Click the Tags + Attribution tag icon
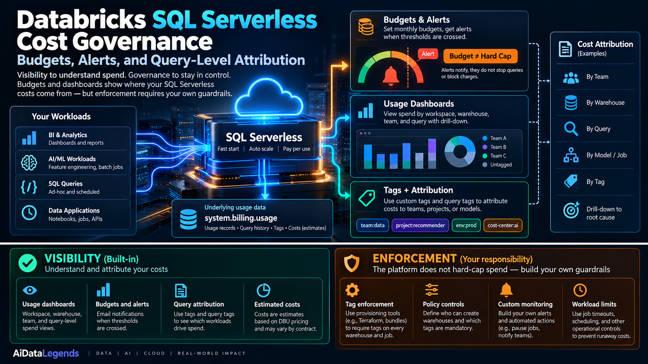 point(367,198)
